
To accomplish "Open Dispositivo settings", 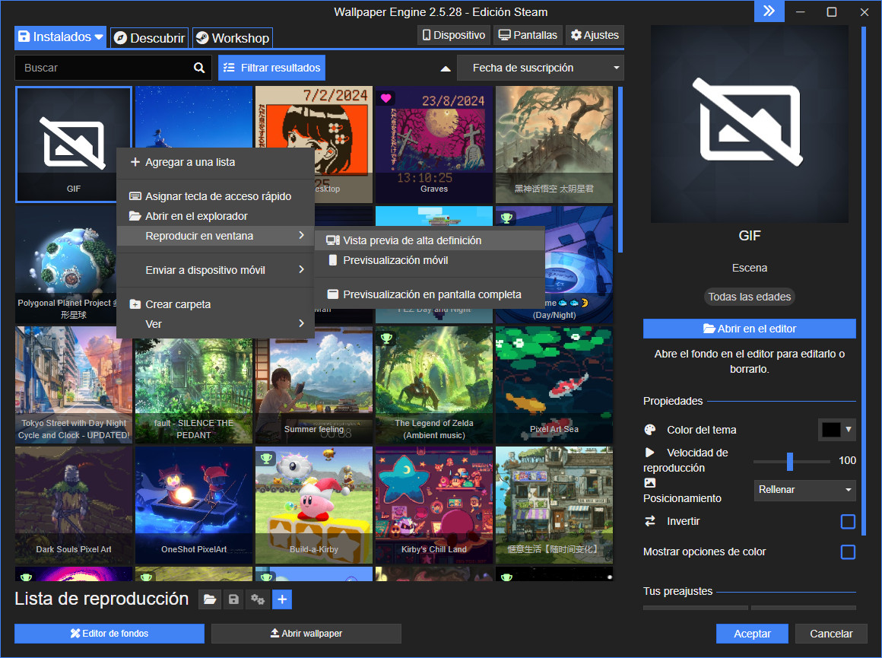I will tap(454, 35).
